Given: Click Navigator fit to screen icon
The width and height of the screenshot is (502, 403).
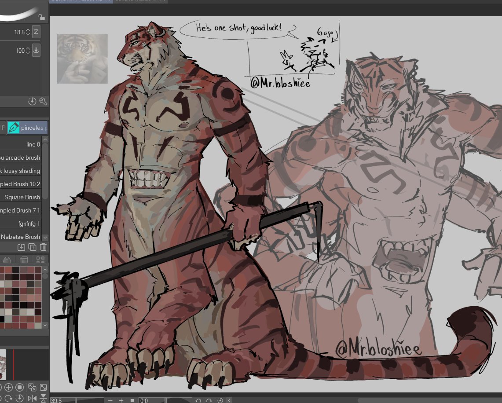Looking at the screenshot, I should 32,387.
